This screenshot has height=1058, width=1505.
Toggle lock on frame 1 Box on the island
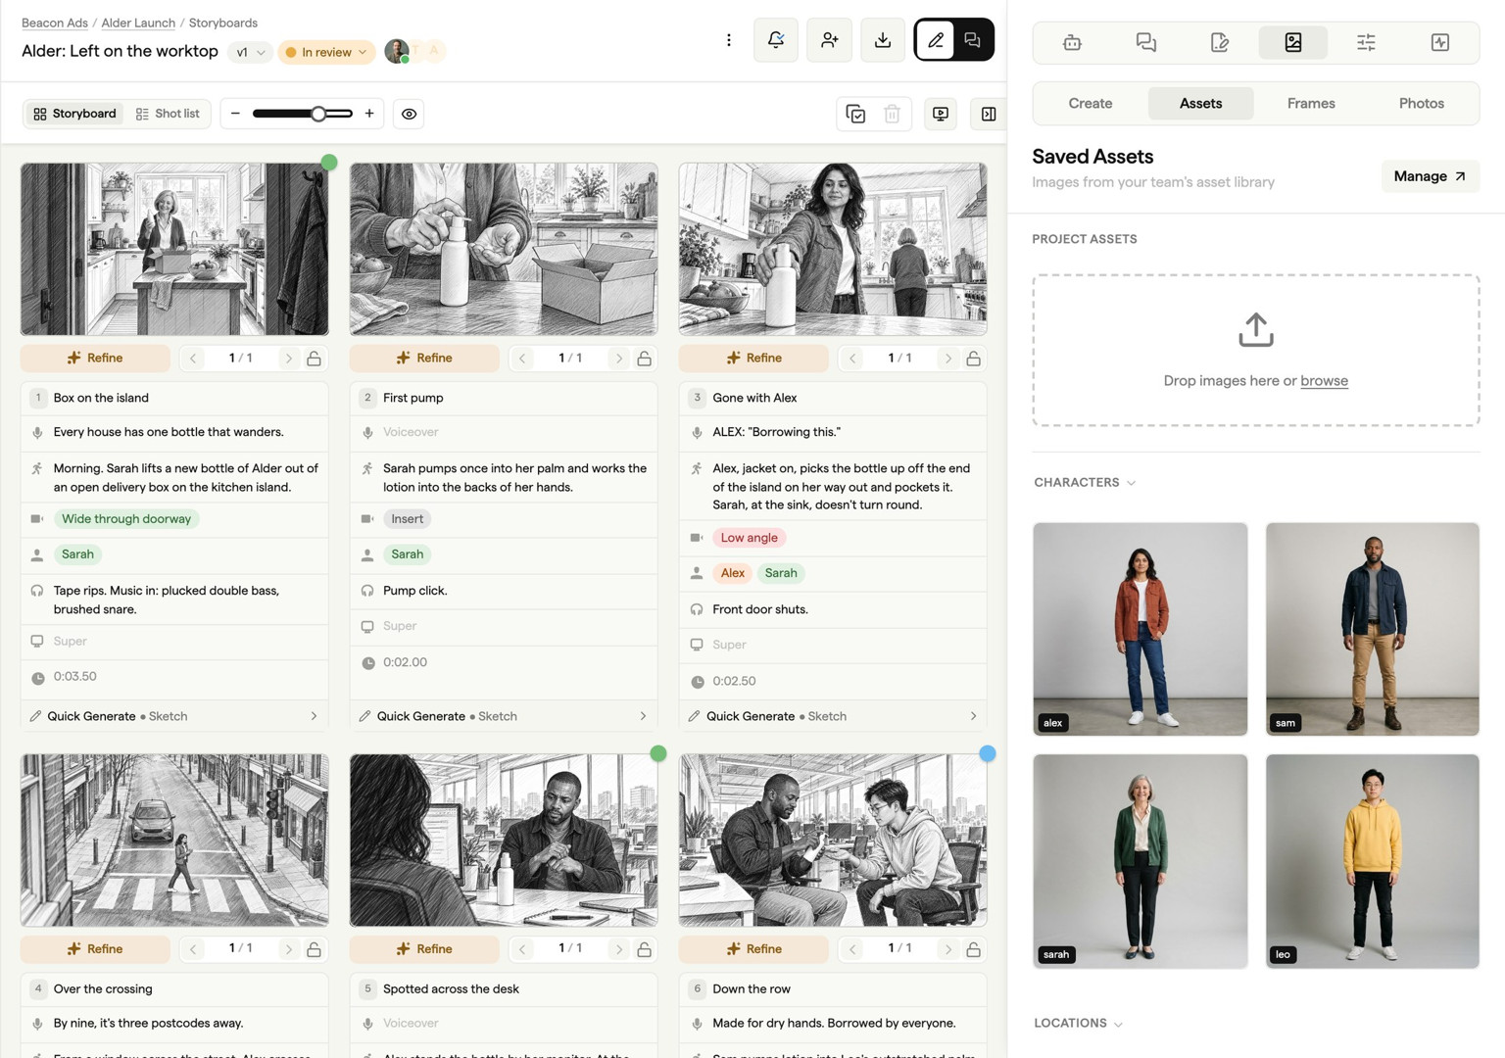[x=315, y=359]
